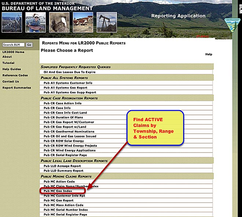The height and width of the screenshot is (217, 242).
Task: Click the oil pumpjack thumbnail
Action: (107, 22)
